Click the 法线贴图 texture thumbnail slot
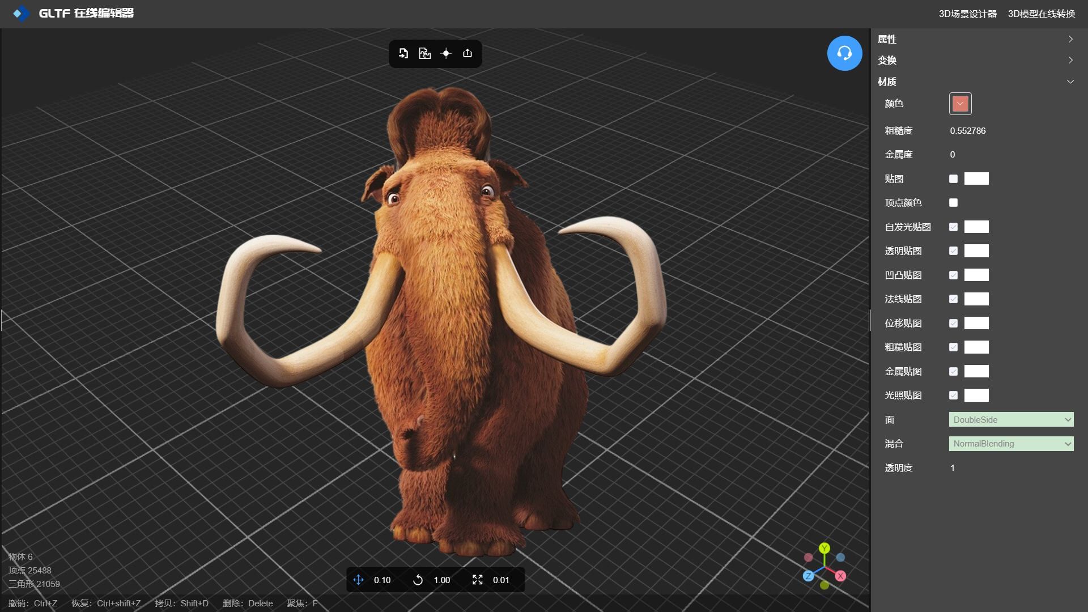Viewport: 1088px width, 612px height. coord(976,299)
